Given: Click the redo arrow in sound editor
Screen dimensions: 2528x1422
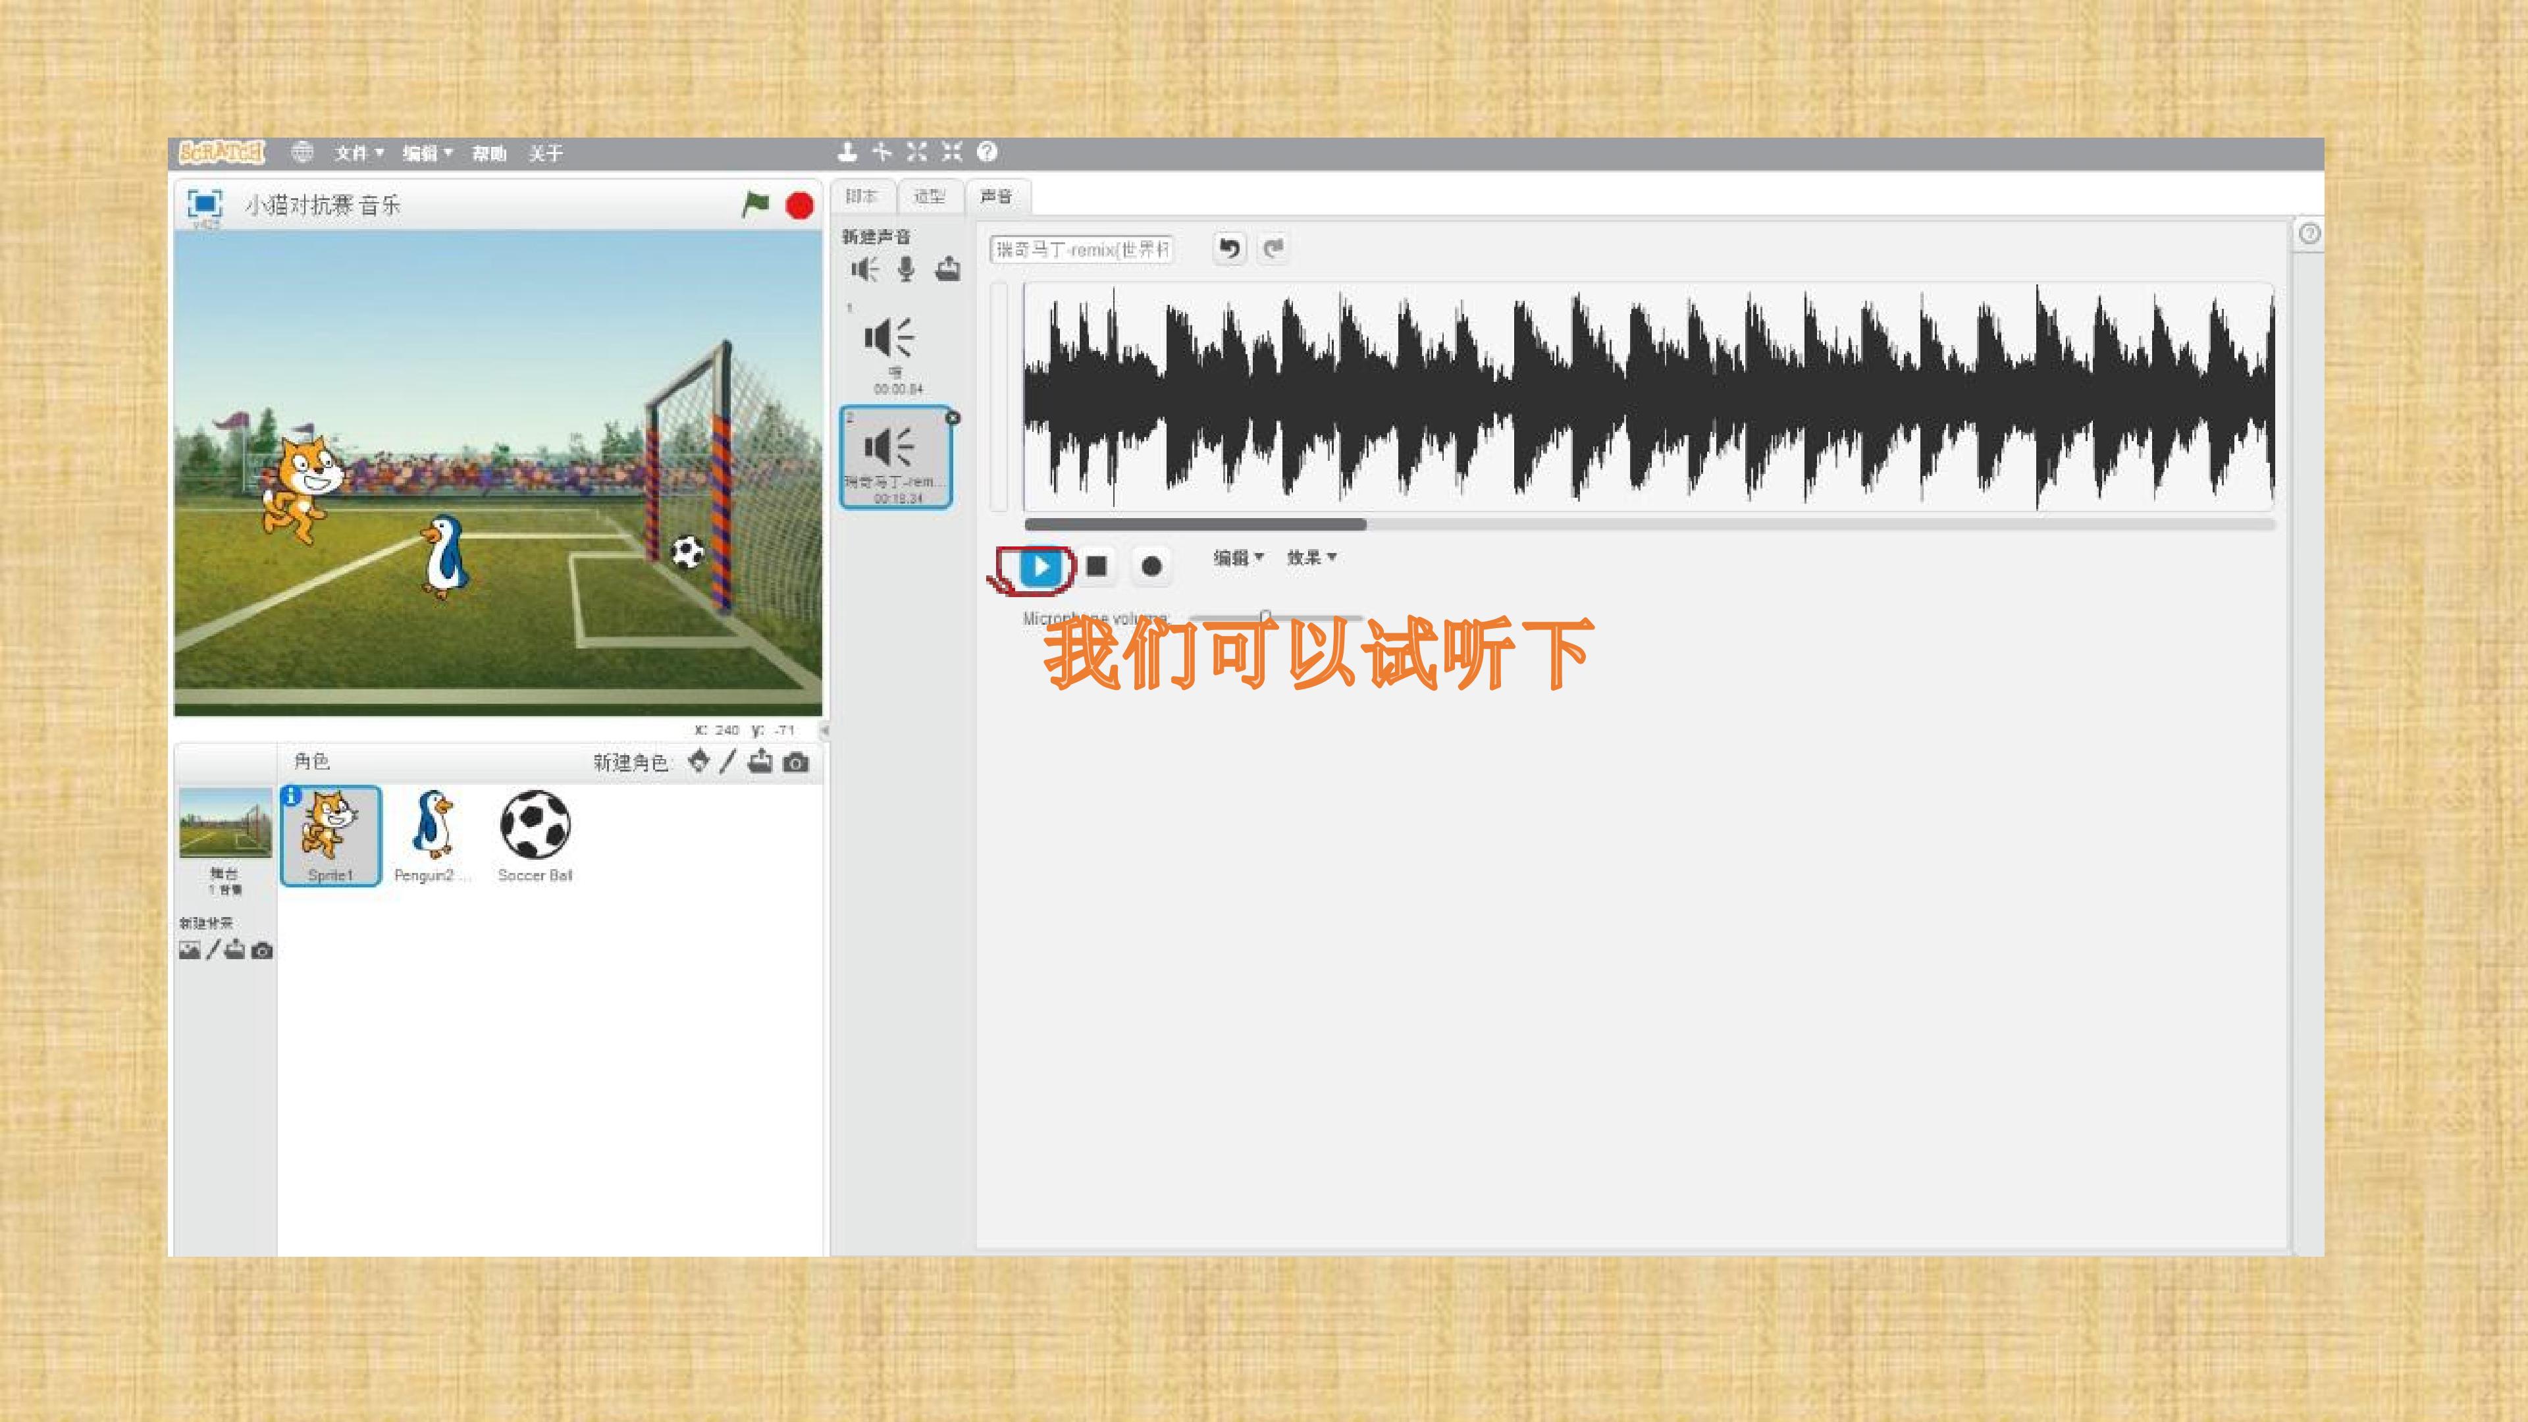Looking at the screenshot, I should tap(1273, 248).
